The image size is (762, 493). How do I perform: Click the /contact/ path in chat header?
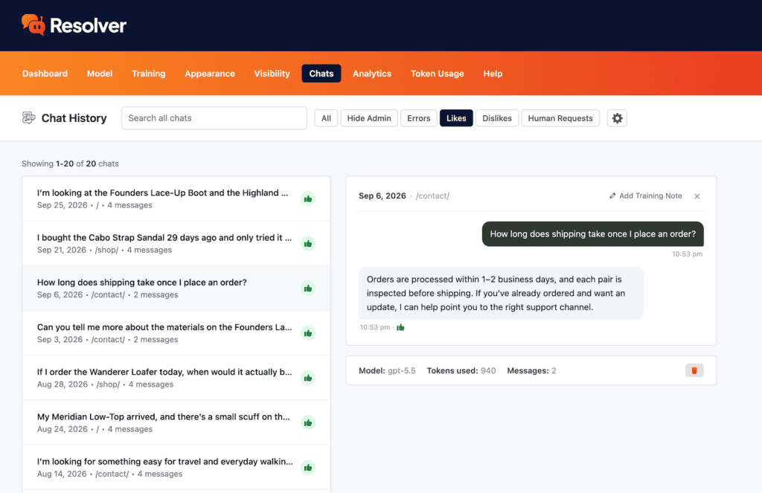point(432,196)
